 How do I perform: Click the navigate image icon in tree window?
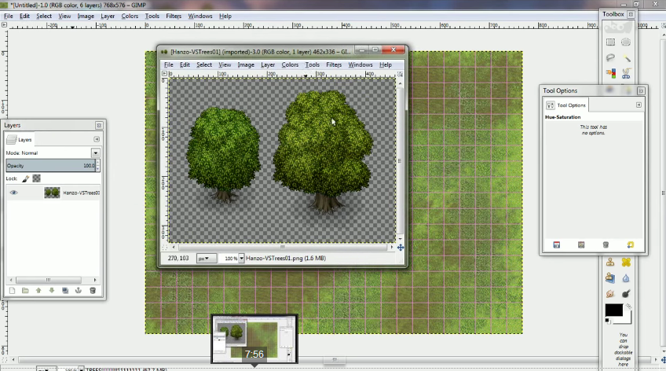[x=400, y=248]
